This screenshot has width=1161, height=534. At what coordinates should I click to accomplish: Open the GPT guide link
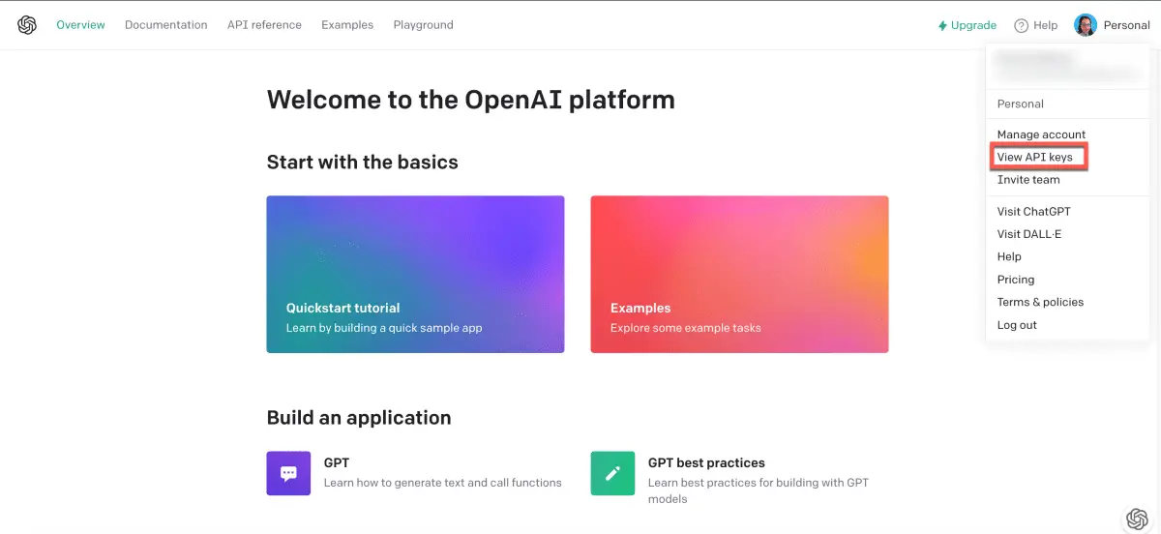click(337, 463)
